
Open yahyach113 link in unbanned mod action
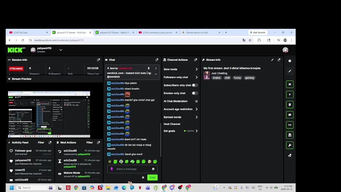pos(84,154)
